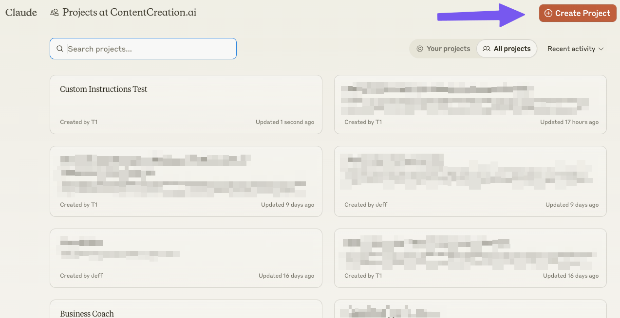Click the person icon in Your projects
Screen dimensions: 620x318
pos(420,49)
